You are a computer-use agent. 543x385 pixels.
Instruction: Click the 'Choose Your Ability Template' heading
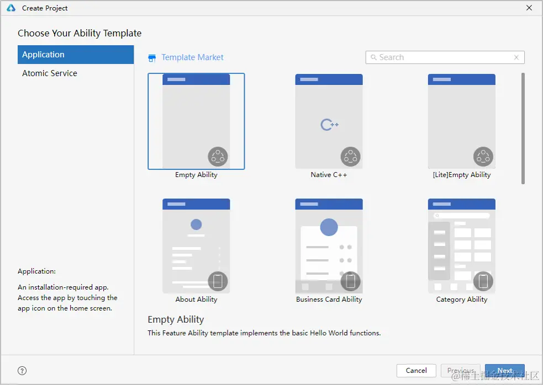(x=80, y=33)
